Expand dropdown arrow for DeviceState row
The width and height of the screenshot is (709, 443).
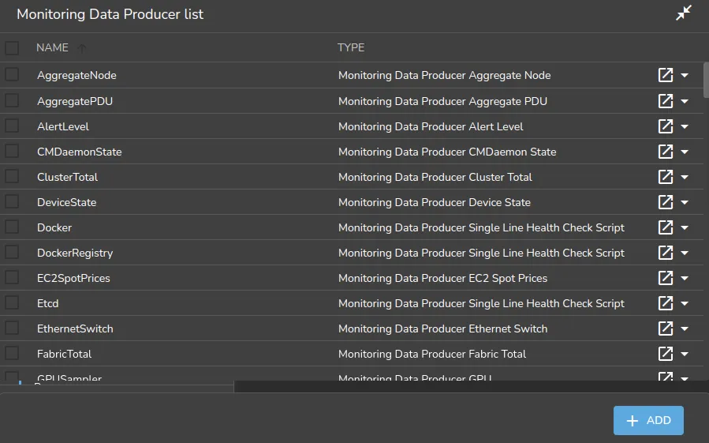(685, 202)
